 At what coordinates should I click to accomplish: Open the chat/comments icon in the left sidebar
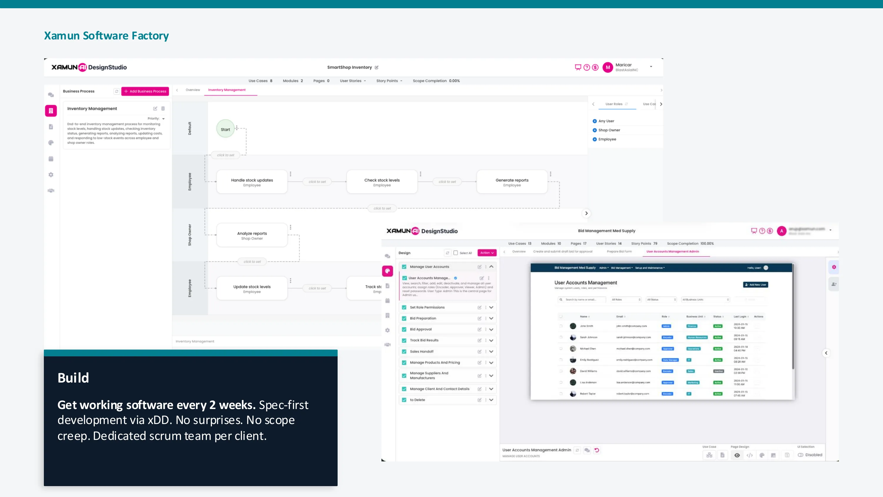click(51, 95)
